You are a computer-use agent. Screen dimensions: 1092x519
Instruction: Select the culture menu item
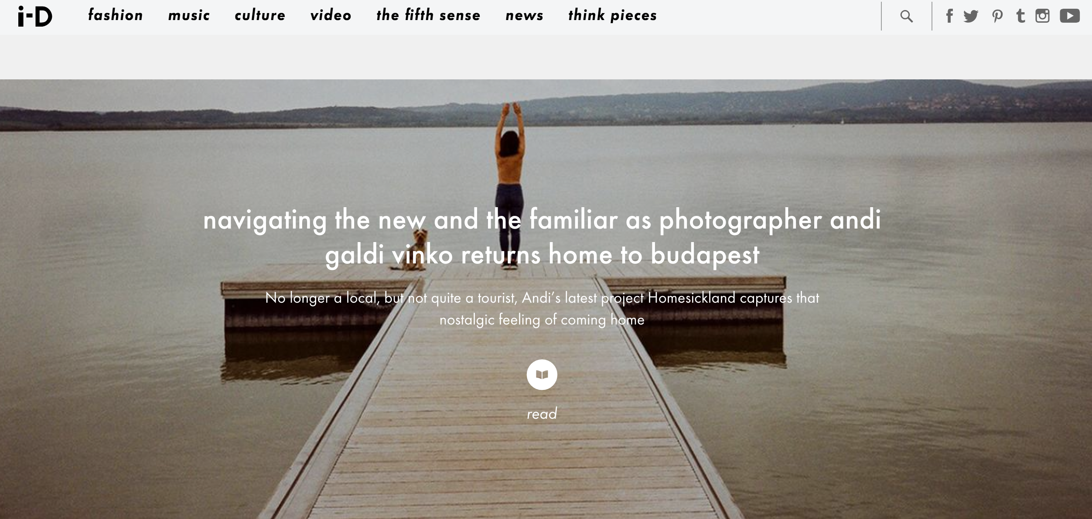pyautogui.click(x=260, y=15)
